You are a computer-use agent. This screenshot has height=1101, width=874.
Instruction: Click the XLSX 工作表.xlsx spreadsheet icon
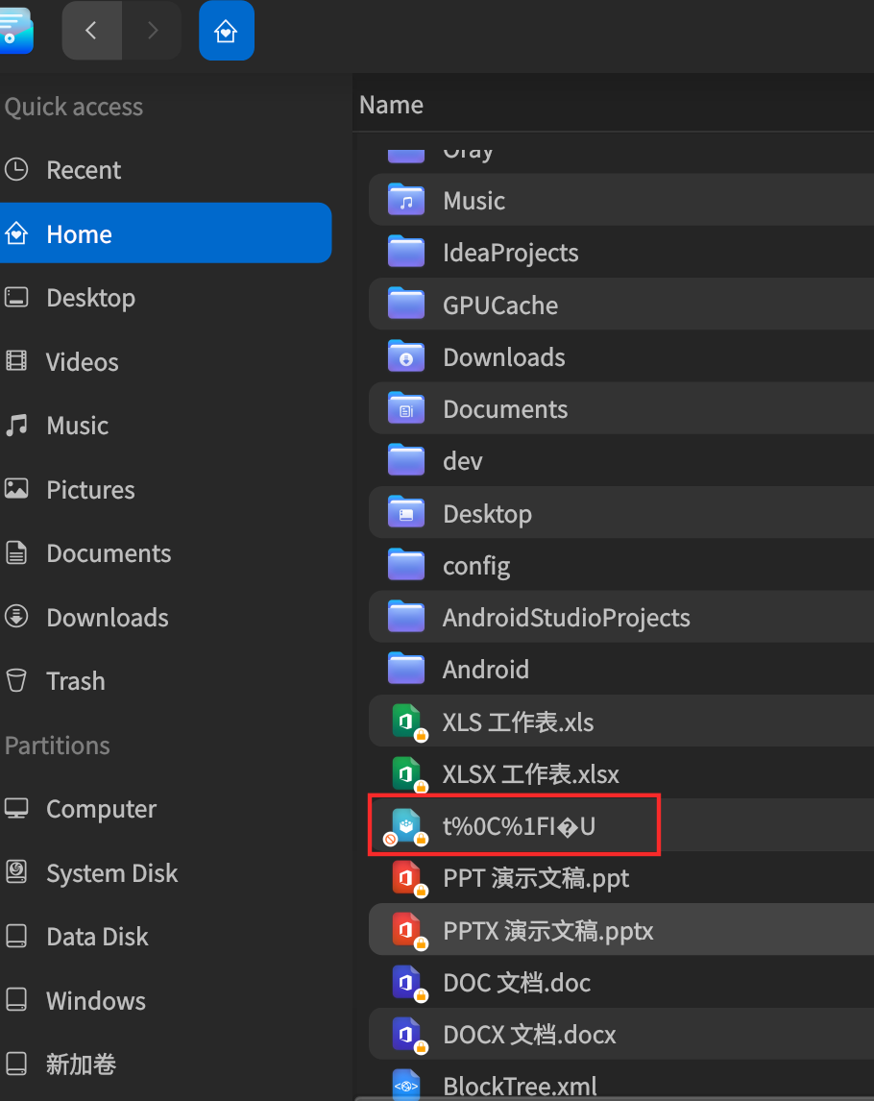pos(408,774)
